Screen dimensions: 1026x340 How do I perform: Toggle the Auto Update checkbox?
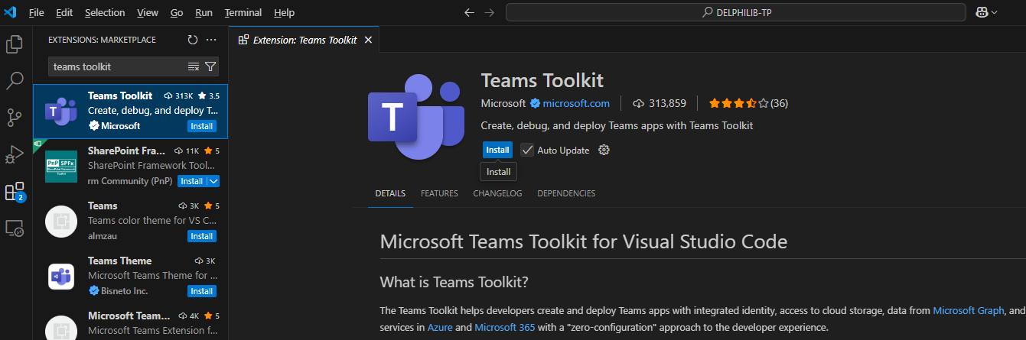(527, 150)
